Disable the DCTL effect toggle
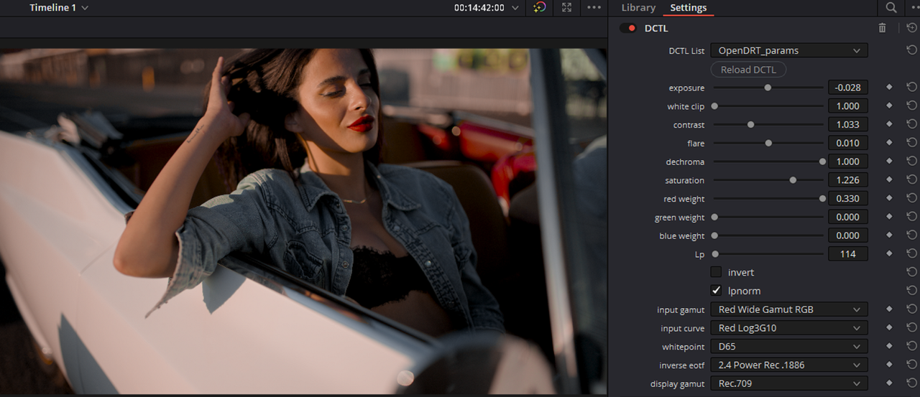920x397 pixels. click(x=628, y=28)
